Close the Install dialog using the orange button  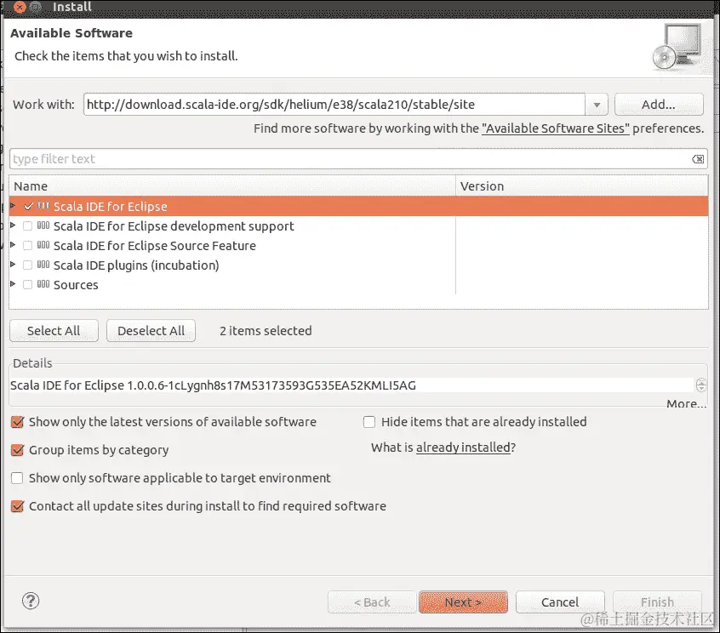20,7
